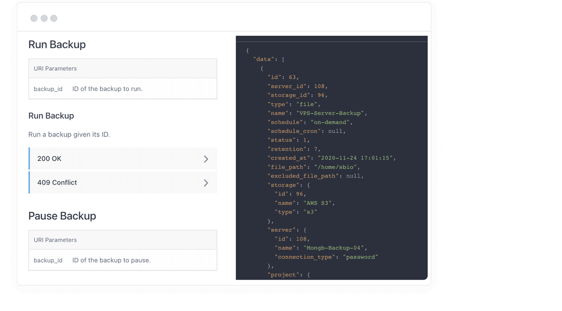Select the large Run Backup heading
Viewport: 562px width, 311px height.
click(57, 44)
